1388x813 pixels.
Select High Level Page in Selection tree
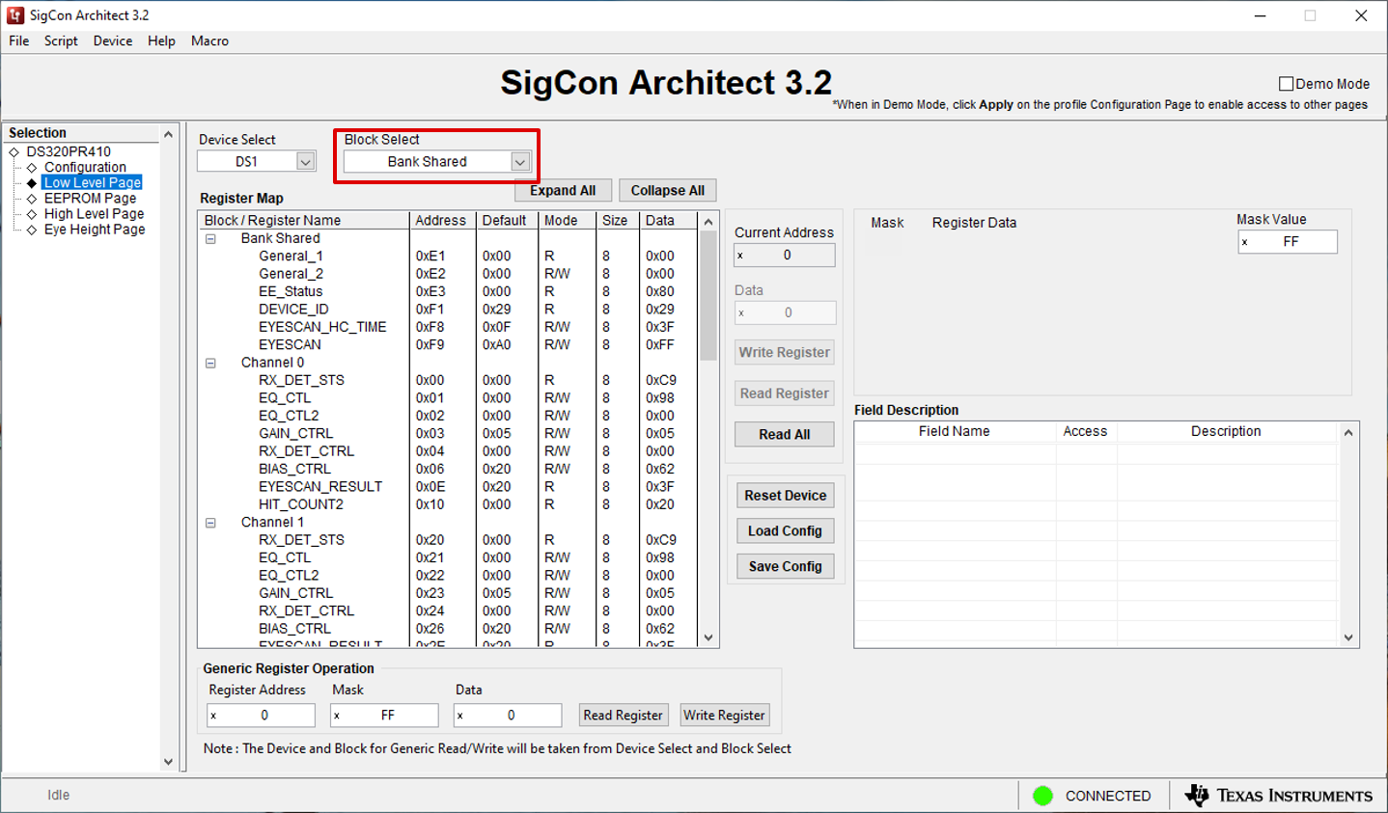coord(94,213)
